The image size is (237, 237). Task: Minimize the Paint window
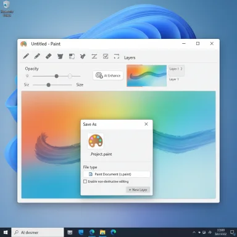coord(184,44)
